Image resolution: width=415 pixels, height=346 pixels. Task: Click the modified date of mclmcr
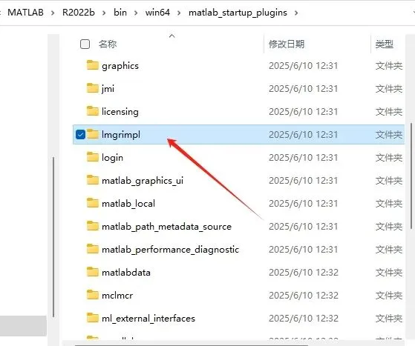[x=304, y=296]
